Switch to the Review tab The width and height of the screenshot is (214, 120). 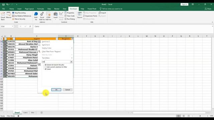tap(57, 9)
